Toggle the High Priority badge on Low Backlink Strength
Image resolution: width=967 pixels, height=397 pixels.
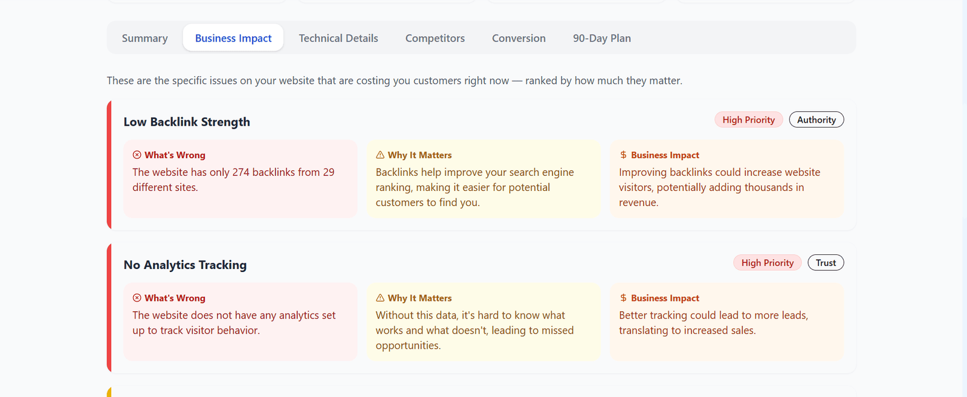coord(748,119)
